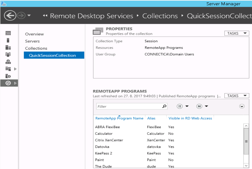Open the Servers page
Screen dimensions: 252x169
pyautogui.click(x=32, y=41)
